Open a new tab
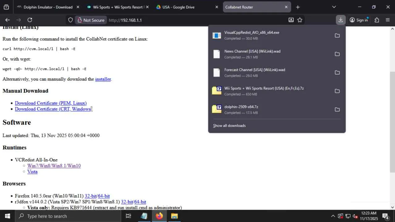The width and height of the screenshot is (395, 222). (298, 7)
